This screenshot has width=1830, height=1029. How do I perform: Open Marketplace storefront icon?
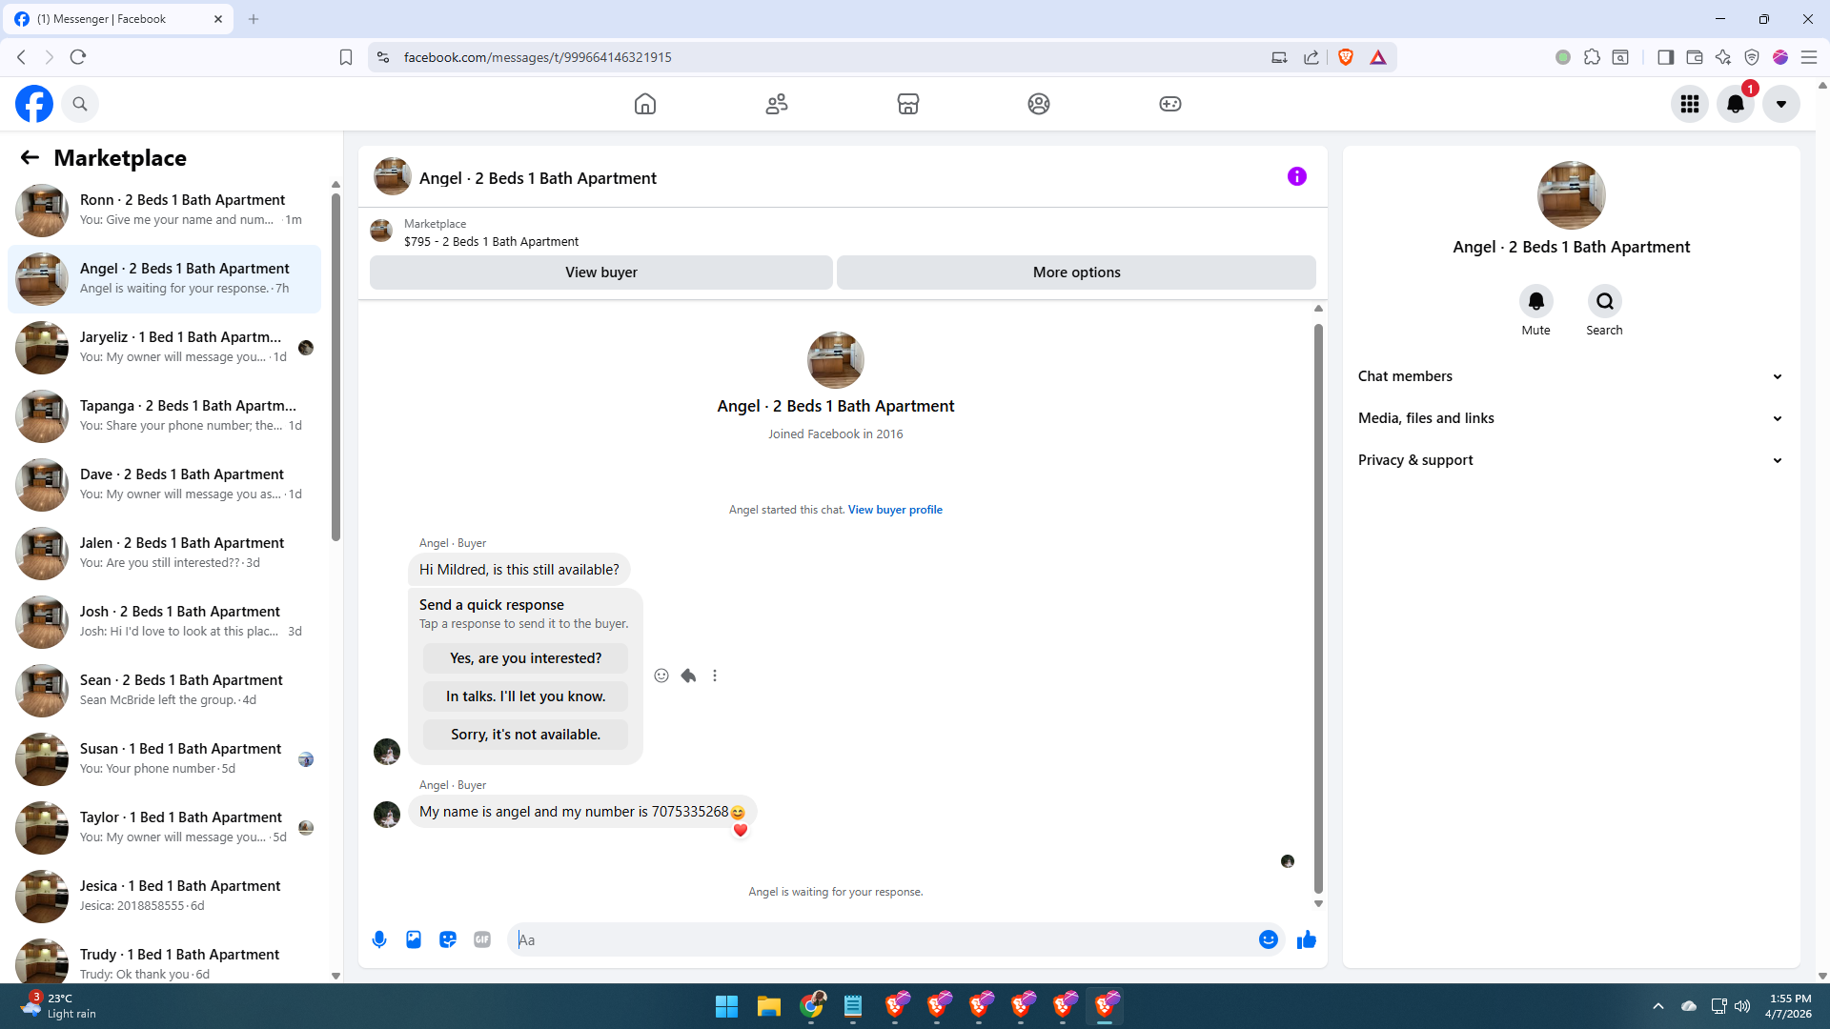(x=908, y=104)
